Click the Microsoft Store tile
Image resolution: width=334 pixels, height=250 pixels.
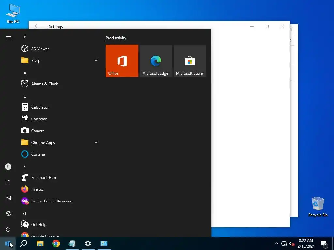pos(190,61)
